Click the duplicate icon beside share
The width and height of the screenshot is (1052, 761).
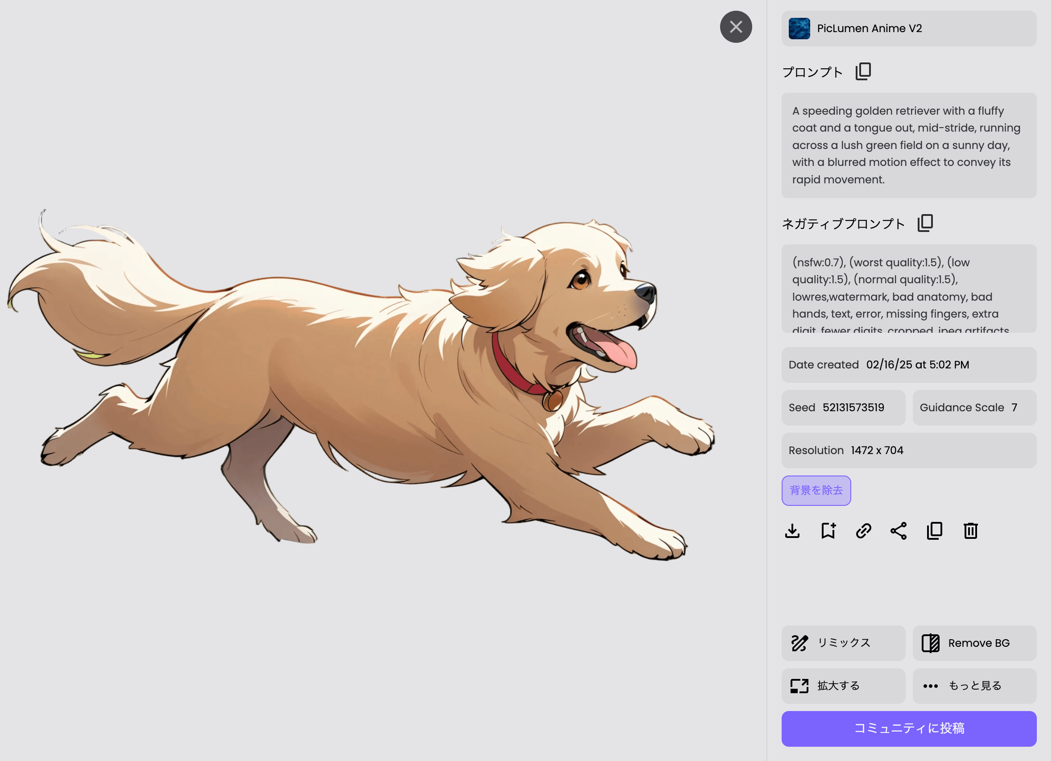click(x=934, y=530)
